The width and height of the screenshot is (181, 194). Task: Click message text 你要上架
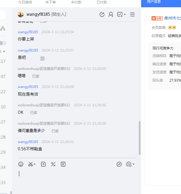26,39
